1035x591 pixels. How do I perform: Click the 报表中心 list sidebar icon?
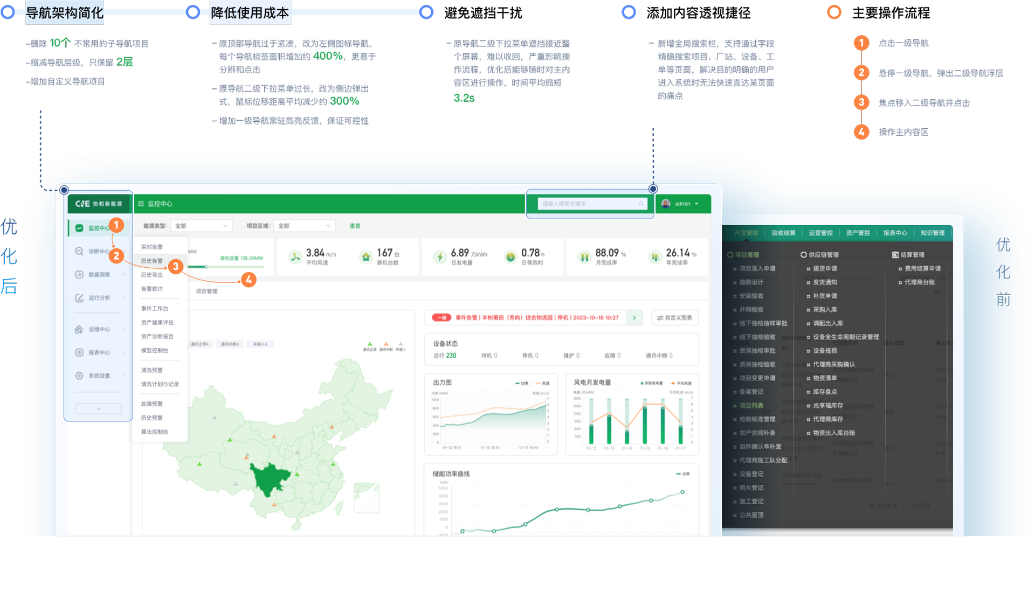[79, 352]
